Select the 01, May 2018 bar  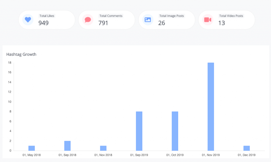(32, 148)
